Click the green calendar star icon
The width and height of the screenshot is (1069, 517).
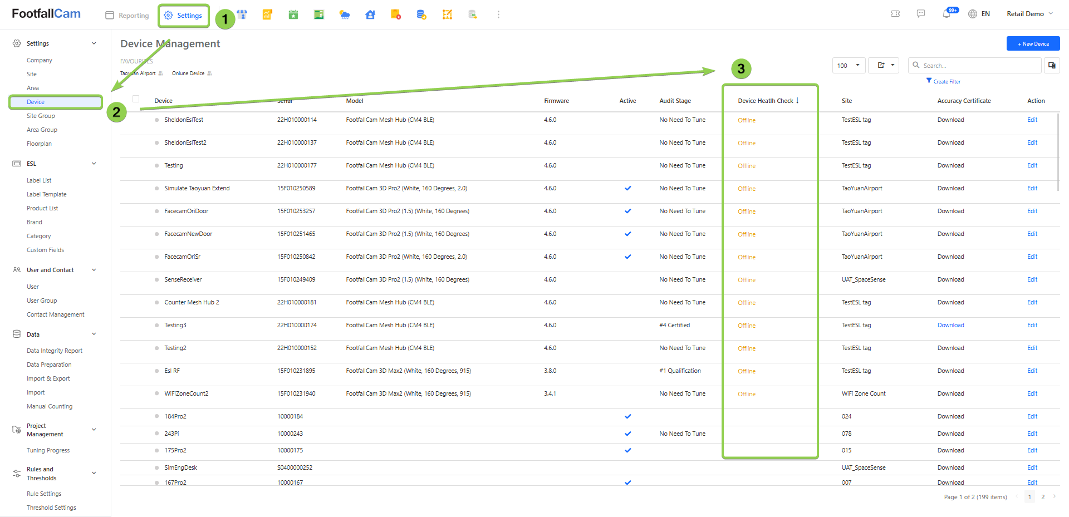point(293,15)
